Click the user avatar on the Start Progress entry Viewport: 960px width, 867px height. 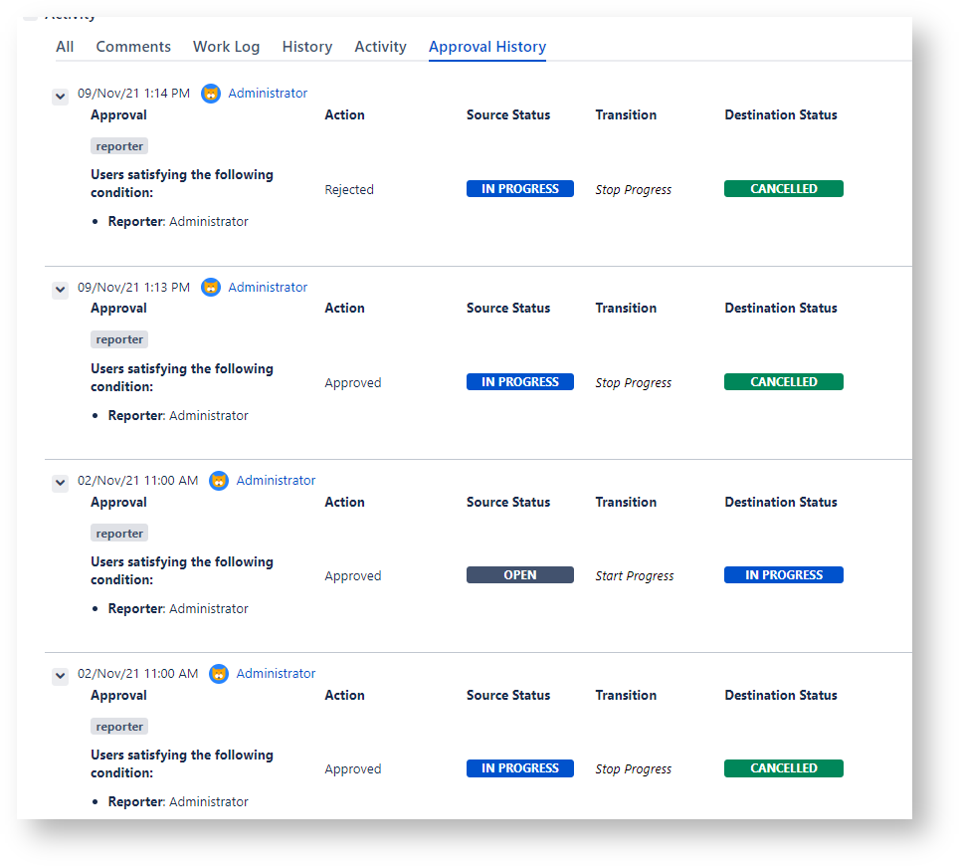pyautogui.click(x=219, y=481)
